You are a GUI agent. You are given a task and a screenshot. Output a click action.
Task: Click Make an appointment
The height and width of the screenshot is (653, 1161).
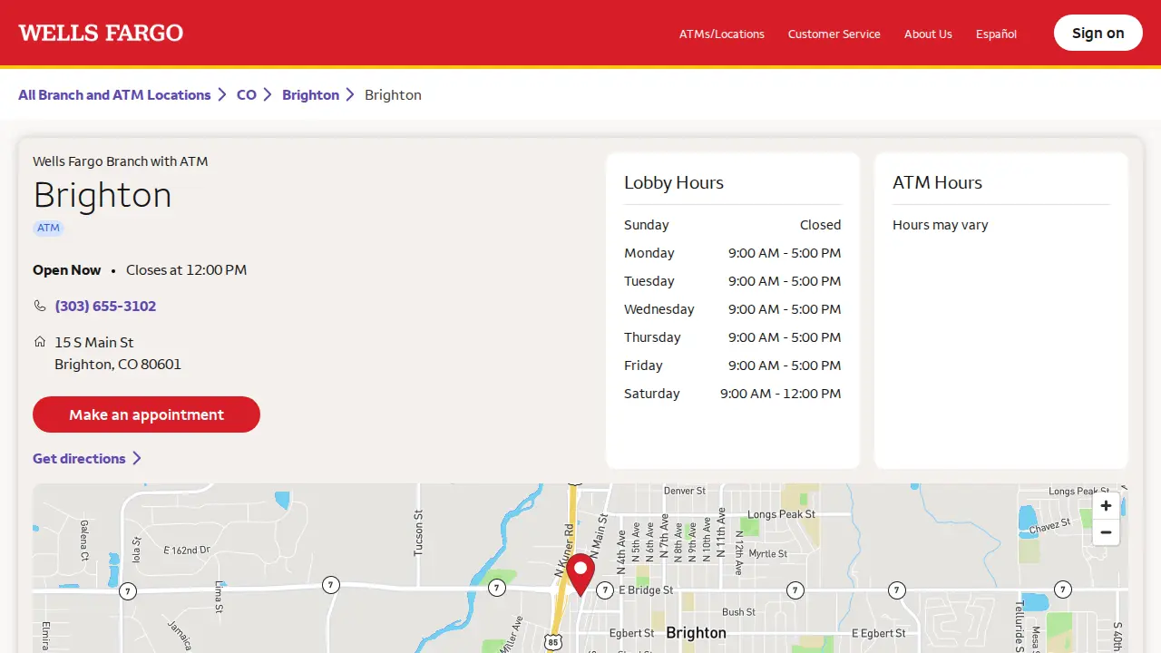pos(146,414)
